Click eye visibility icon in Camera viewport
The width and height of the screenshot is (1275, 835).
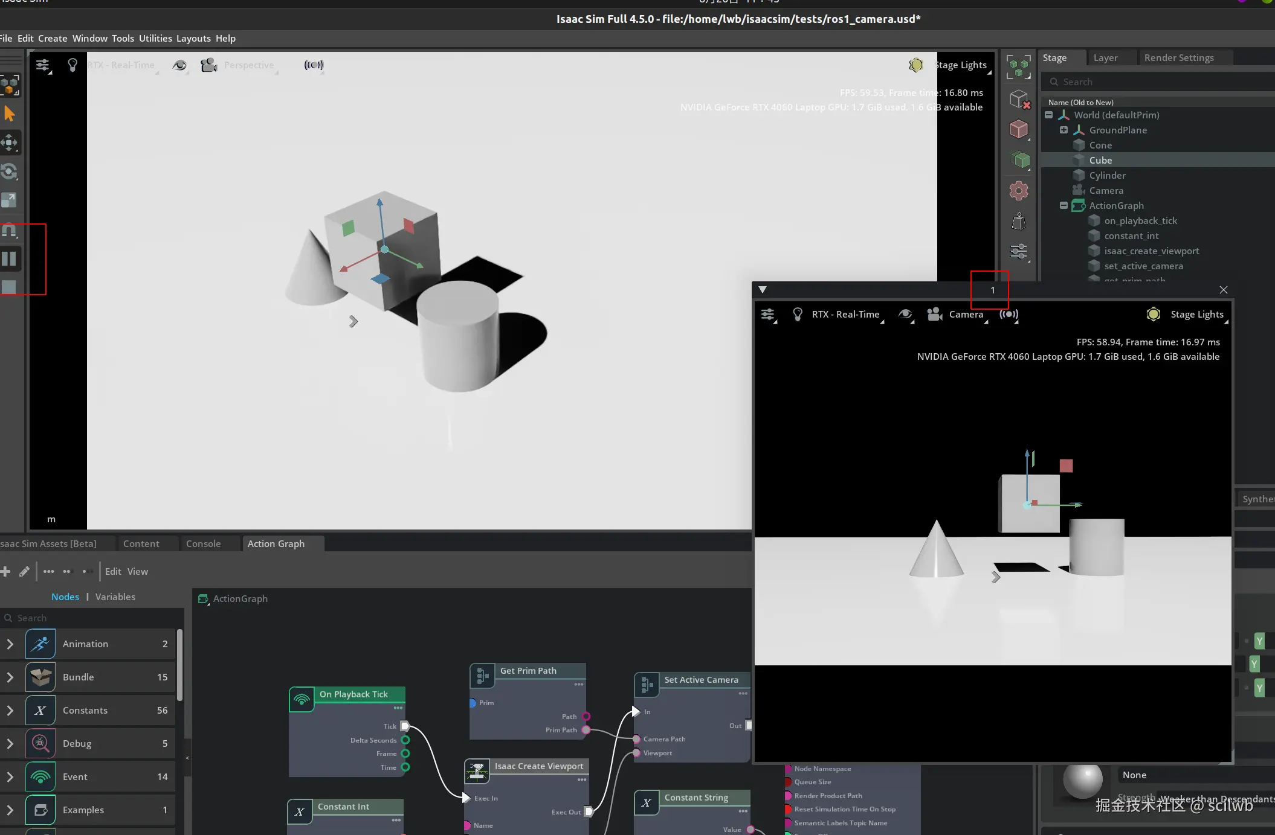pos(905,314)
